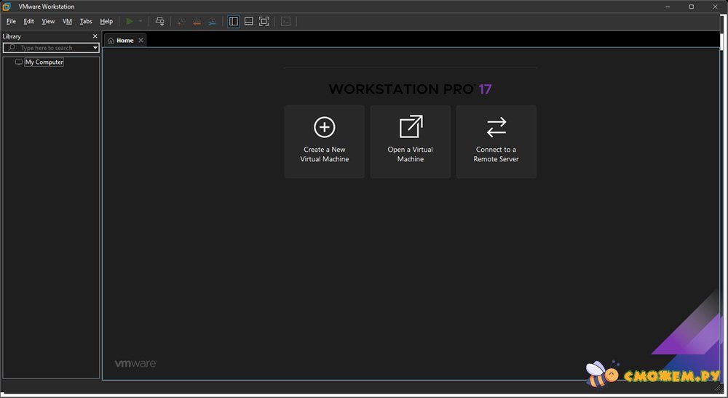Click Send Ctrl+Alt+Del toolbar icon
The width and height of the screenshot is (728, 398).
160,22
